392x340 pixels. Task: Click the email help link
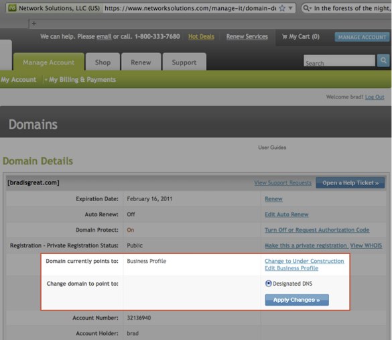[104, 36]
